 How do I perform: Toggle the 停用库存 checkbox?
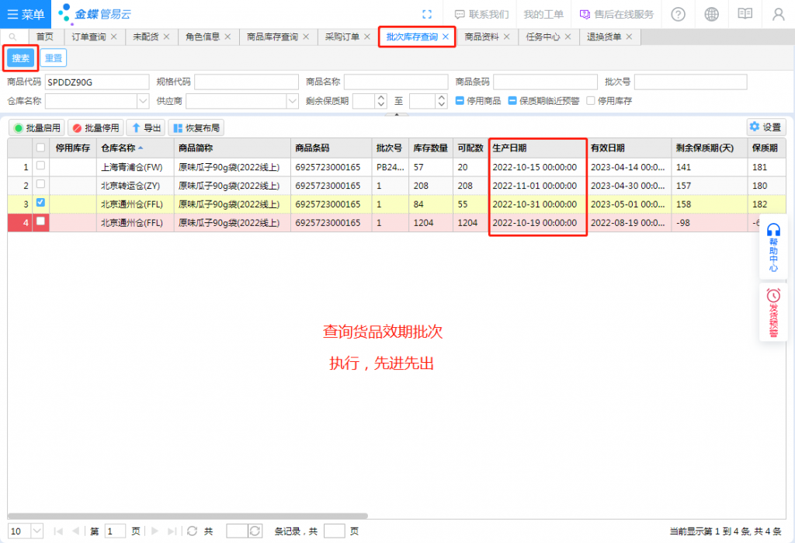591,101
